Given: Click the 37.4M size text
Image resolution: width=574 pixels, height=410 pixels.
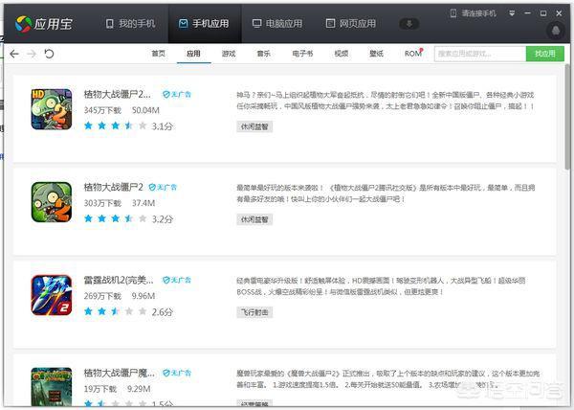Looking at the screenshot, I should (x=143, y=203).
